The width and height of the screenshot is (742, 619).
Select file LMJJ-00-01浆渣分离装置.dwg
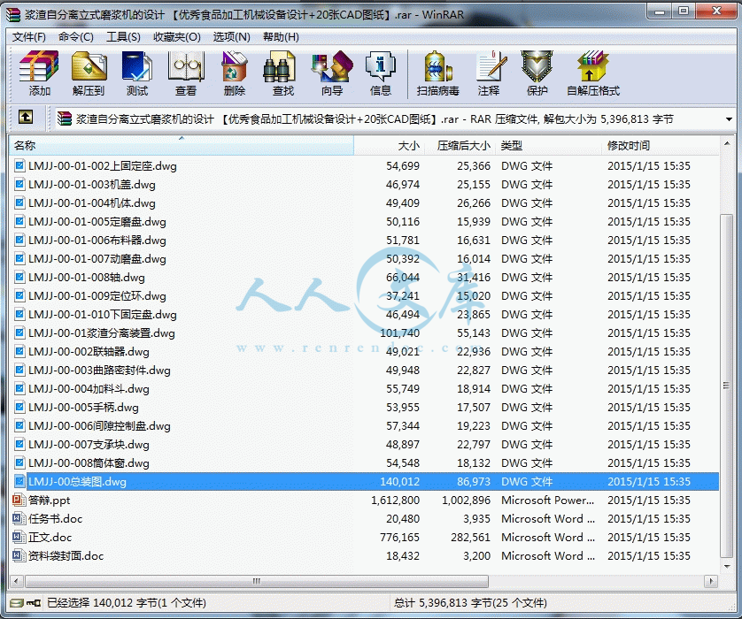tap(101, 333)
